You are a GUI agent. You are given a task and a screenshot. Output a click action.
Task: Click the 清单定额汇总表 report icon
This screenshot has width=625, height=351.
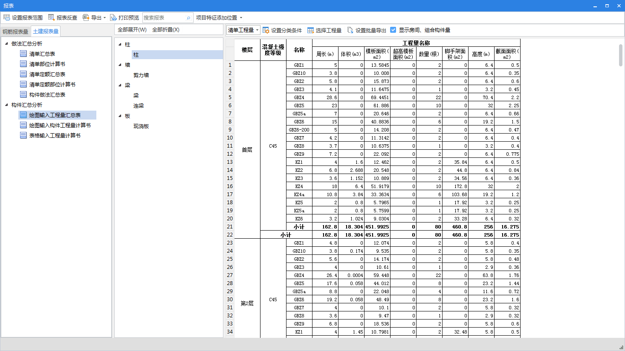(x=23, y=74)
